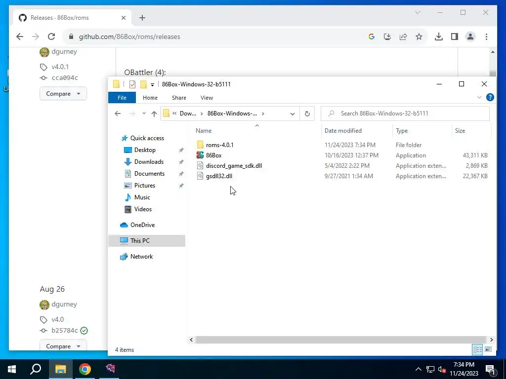Customize Quick Access Toolbar dropdown
The height and width of the screenshot is (379, 506).
152,85
